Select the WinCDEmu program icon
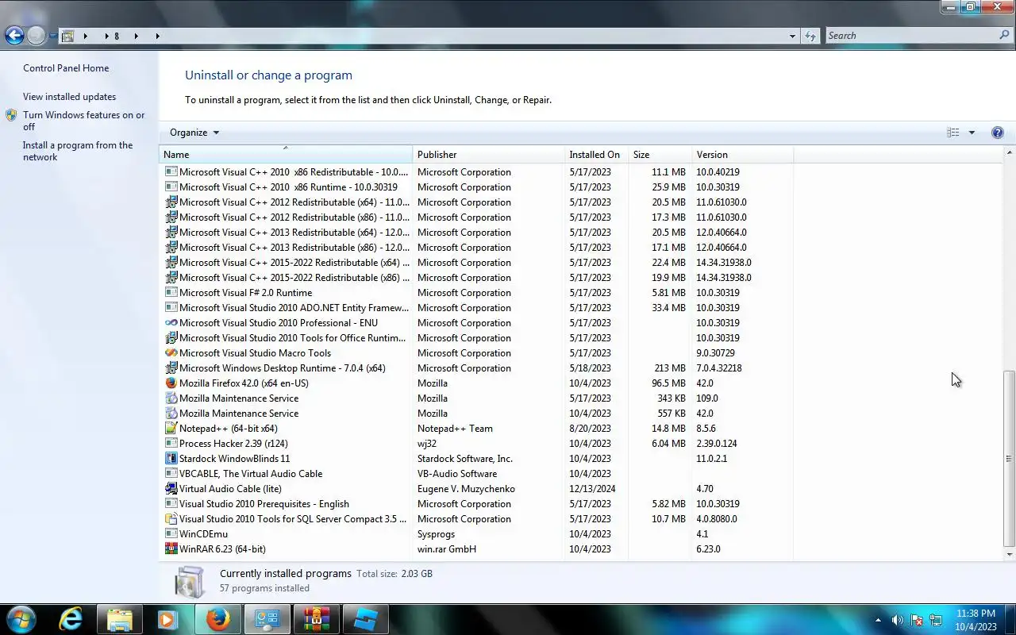The height and width of the screenshot is (635, 1016). (171, 533)
